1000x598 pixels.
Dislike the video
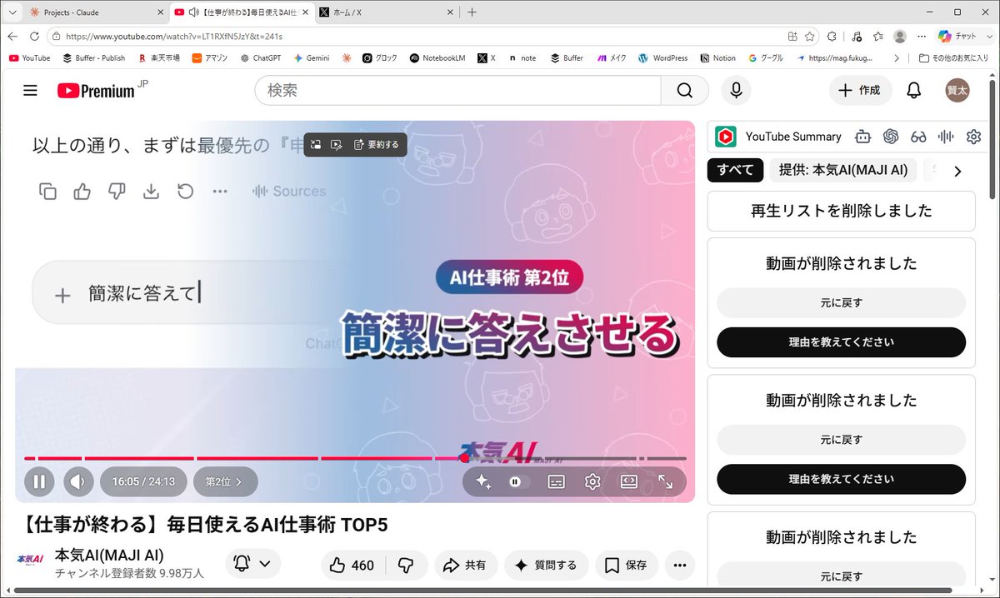coord(406,566)
